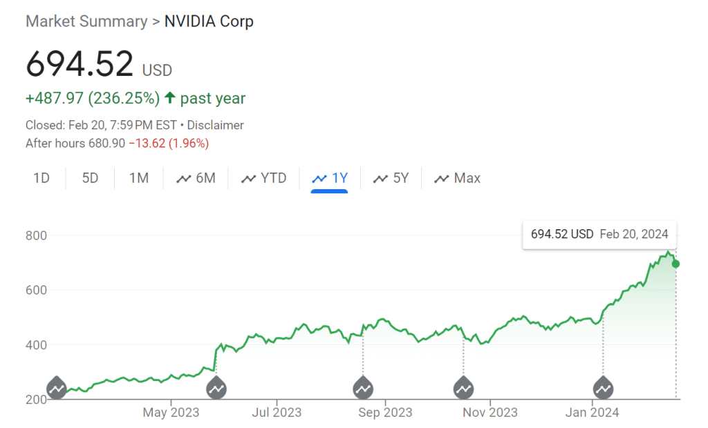
Task: Open the Disclaimer link
Action: [x=216, y=125]
